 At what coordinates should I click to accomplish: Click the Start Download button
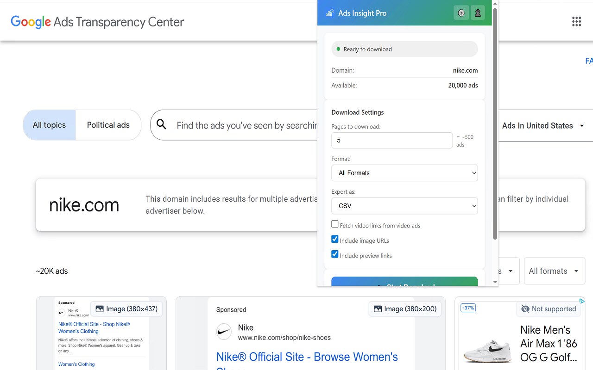pyautogui.click(x=404, y=281)
